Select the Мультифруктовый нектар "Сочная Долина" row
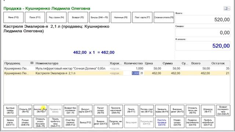This screenshot has width=235, height=132. coord(117,69)
